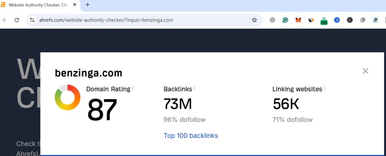
Task: Close the Website Authority Checker tab
Action: click(75, 5)
